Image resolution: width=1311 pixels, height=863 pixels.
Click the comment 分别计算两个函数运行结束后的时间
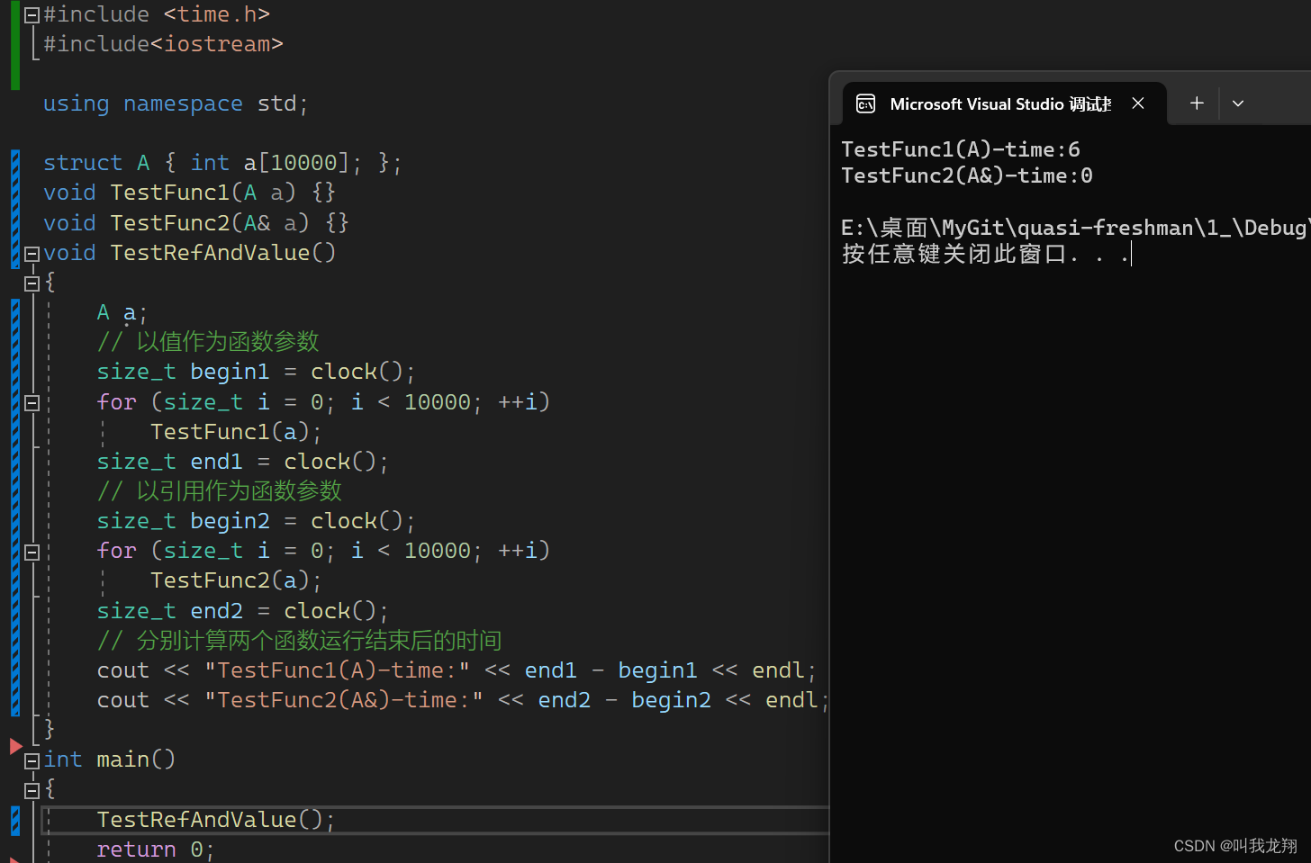click(x=299, y=641)
